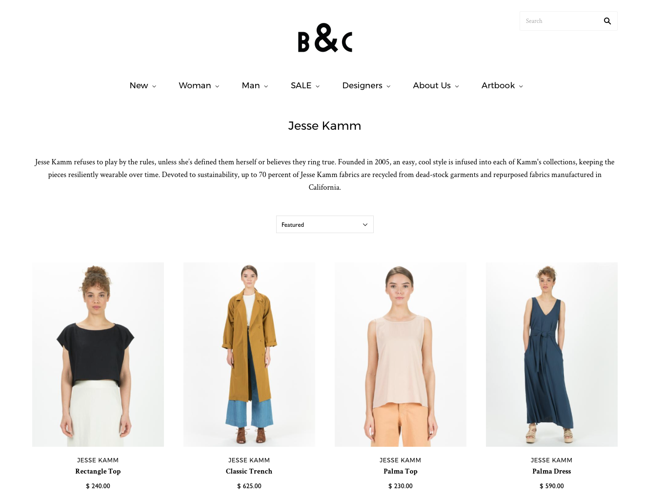This screenshot has width=645, height=496.
Task: Open the Featured sort dropdown
Action: click(x=325, y=224)
